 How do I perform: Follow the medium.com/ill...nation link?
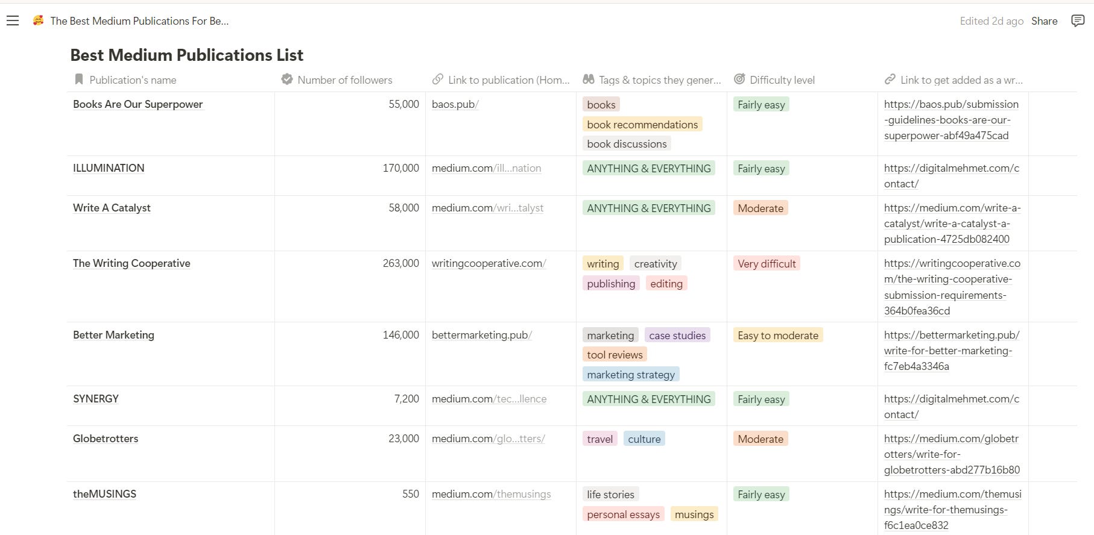click(486, 168)
